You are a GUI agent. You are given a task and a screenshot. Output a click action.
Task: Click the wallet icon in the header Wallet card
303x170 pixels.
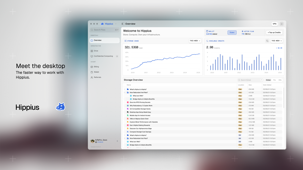[x=207, y=31]
